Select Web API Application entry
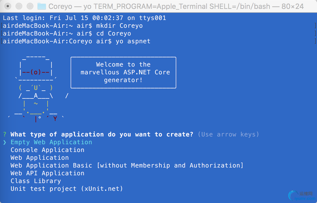317x203 pixels. point(47,173)
